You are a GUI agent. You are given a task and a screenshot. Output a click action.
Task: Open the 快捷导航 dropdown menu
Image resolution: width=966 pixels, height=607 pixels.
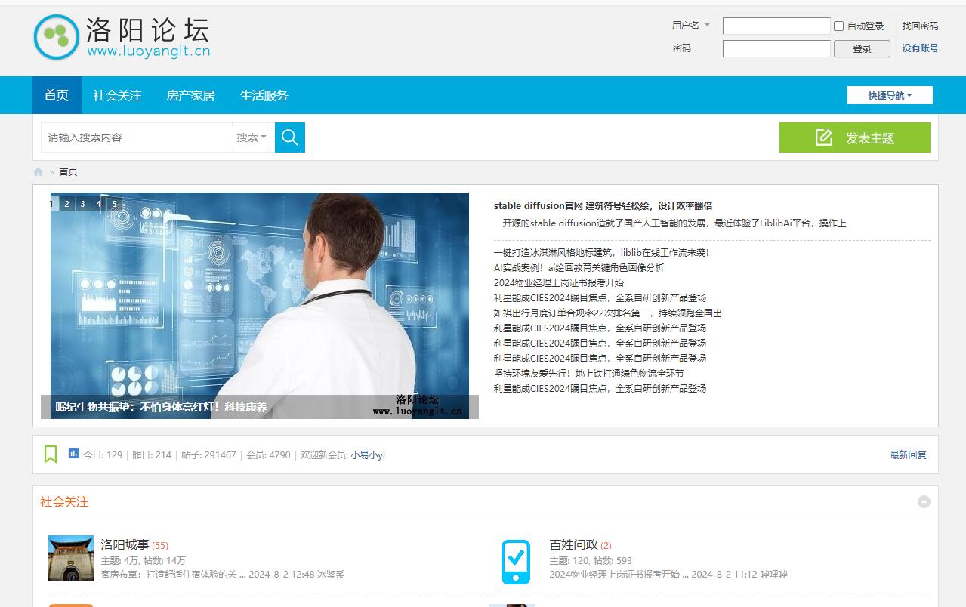click(x=890, y=95)
